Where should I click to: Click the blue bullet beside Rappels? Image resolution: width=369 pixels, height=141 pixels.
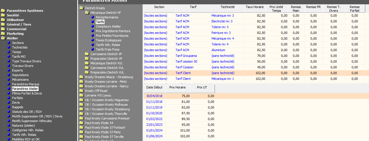[9, 107]
